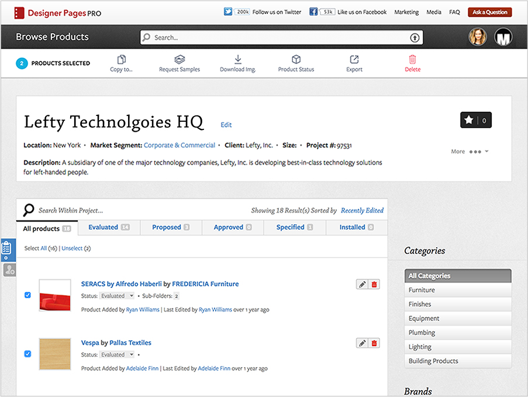The width and height of the screenshot is (528, 397).
Task: Switch to the Proposed tab
Action: 171,227
